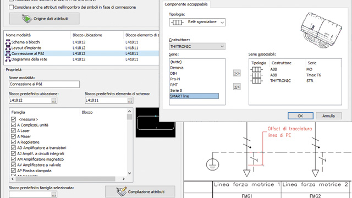352x198 pixels.
Task: Click the relay symbol in Tipologia combo
Action: 177,22
